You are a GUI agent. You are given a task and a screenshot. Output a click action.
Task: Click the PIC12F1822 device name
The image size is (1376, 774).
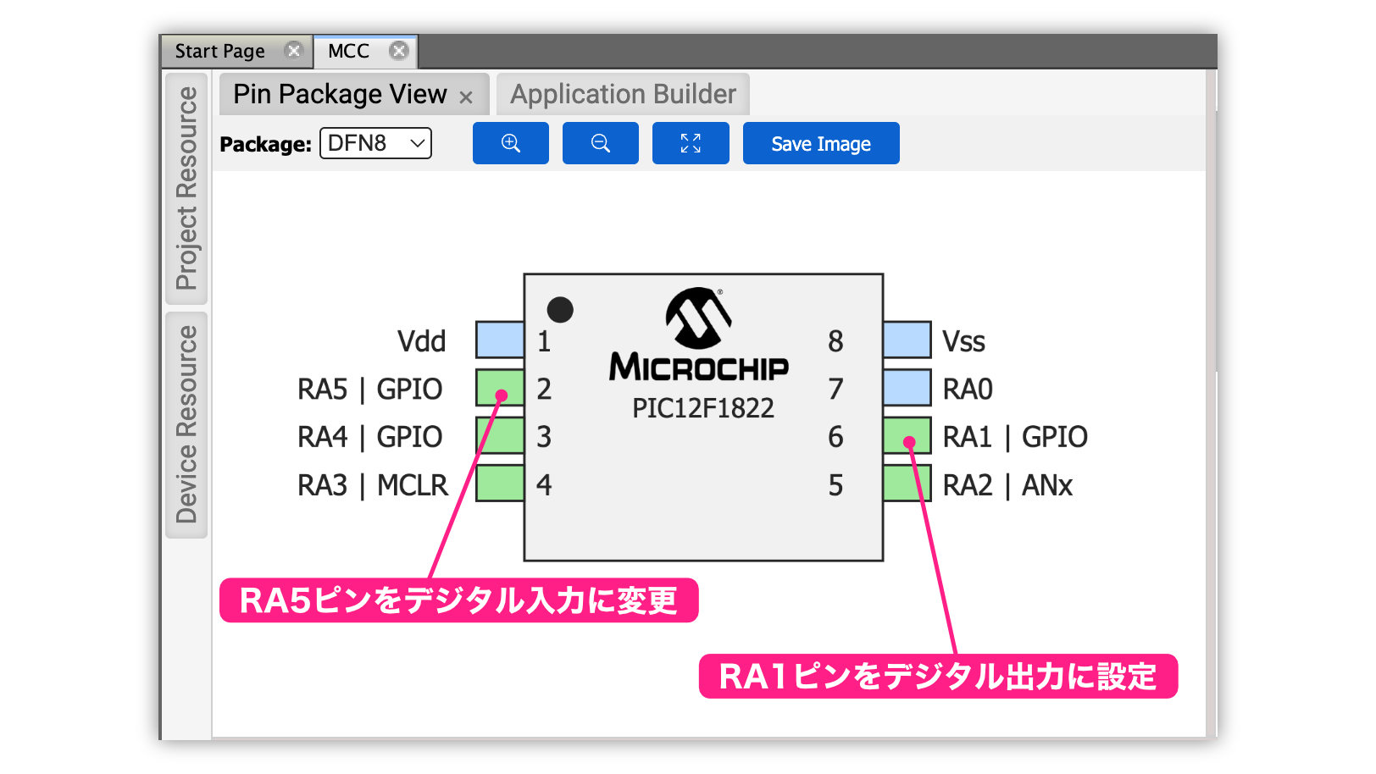click(703, 408)
